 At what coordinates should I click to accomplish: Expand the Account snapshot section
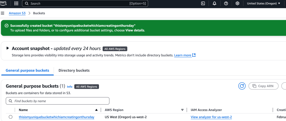pos(8,48)
